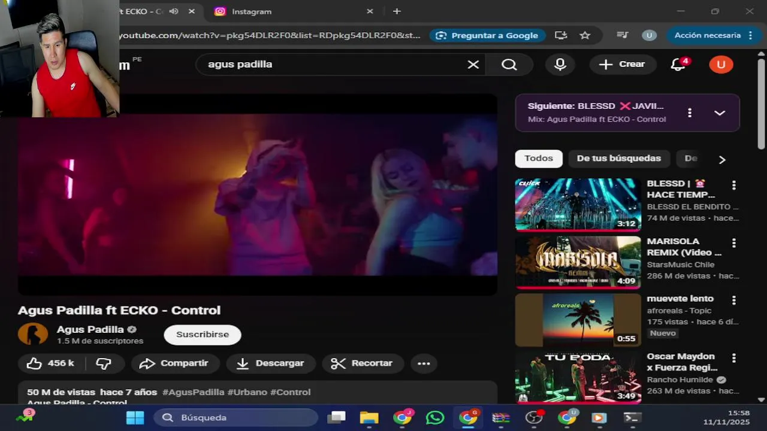Select the Todos filter chip

(539, 159)
